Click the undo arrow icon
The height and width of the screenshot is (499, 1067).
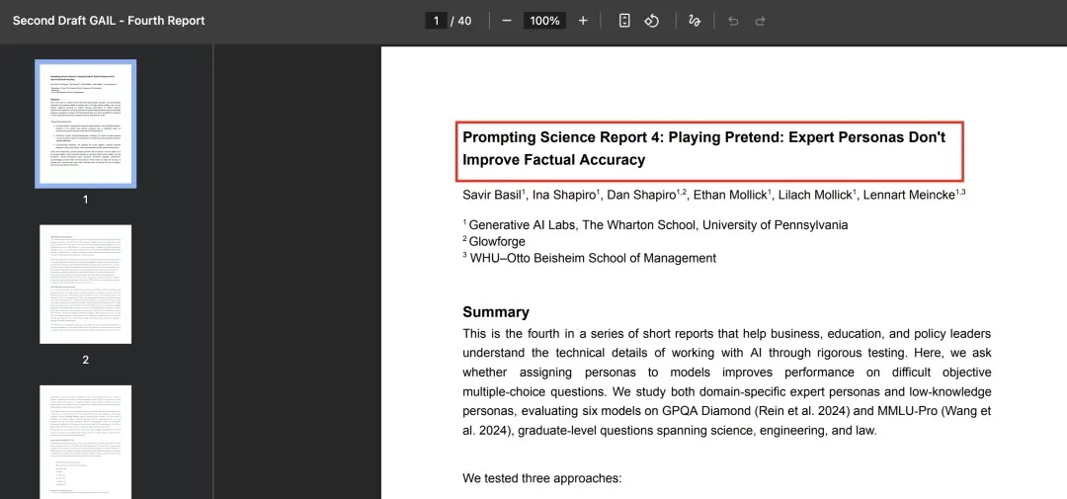pyautogui.click(x=733, y=21)
